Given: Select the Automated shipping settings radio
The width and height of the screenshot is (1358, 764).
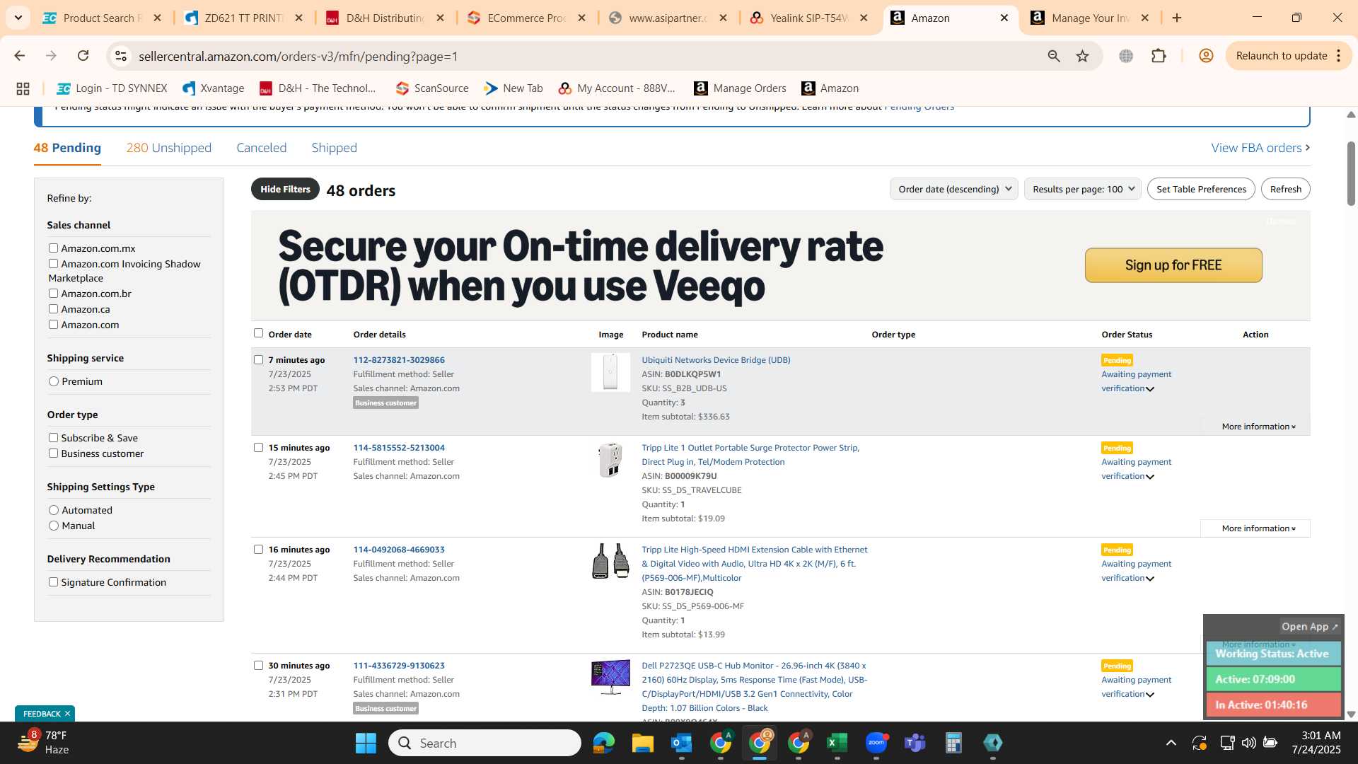Looking at the screenshot, I should coord(54,510).
